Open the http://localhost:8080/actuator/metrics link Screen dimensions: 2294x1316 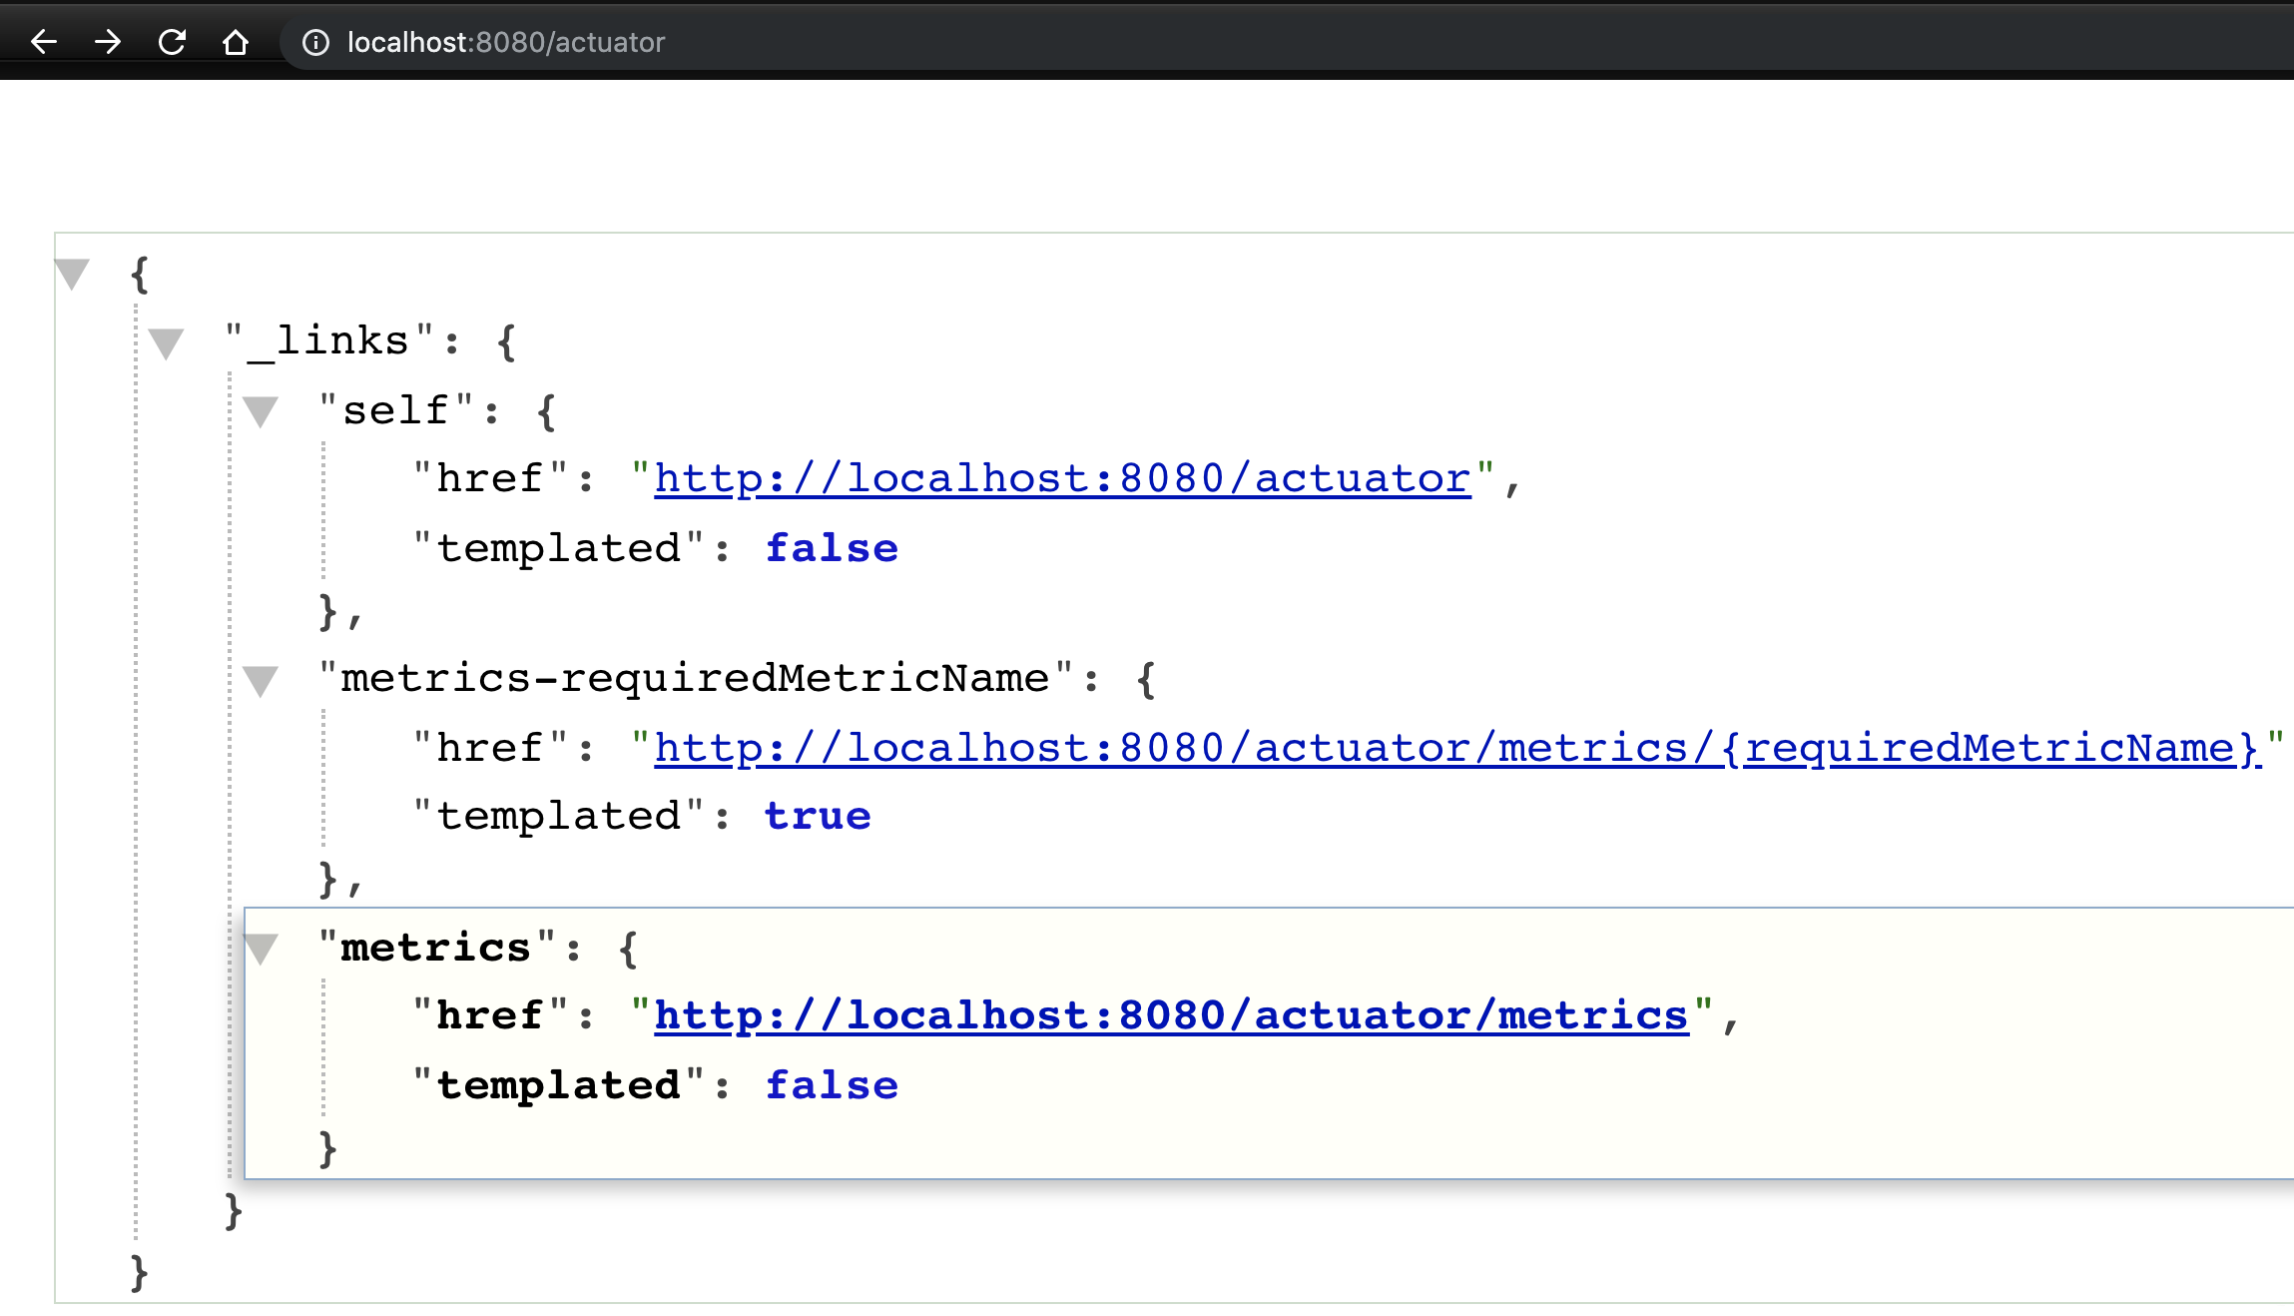tap(1171, 1016)
